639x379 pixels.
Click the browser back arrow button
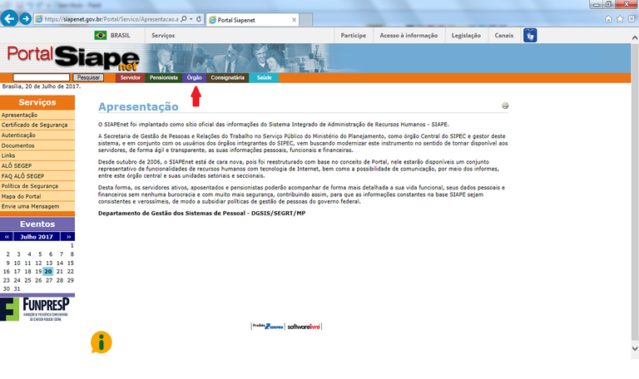coord(9,19)
